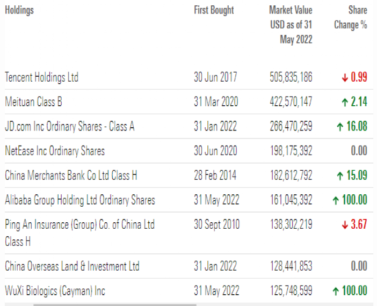Click the green up arrow beside 16.08
377x306 pixels.
[x=340, y=127]
